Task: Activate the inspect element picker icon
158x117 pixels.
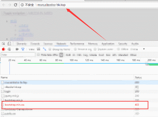Action: point(3,44)
